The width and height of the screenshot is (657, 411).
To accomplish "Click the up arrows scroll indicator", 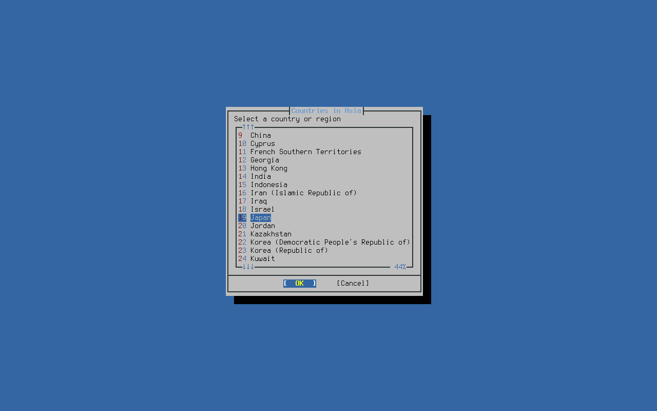I will 248,127.
